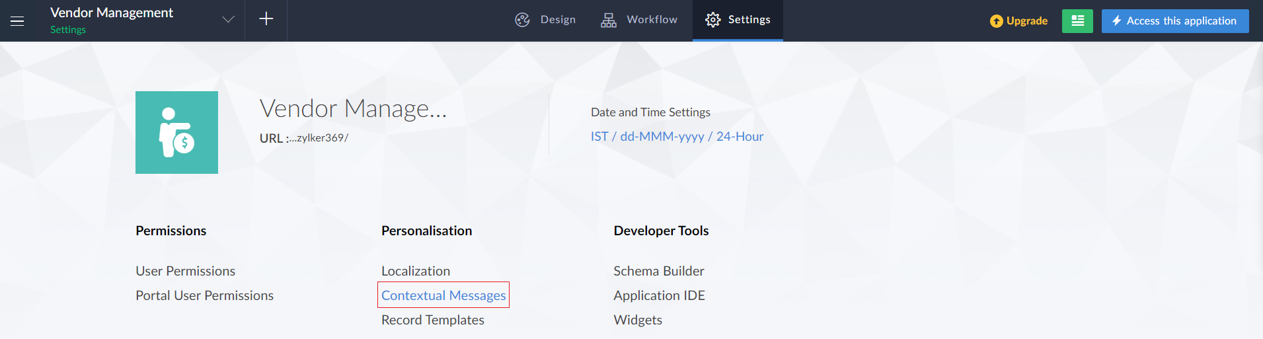This screenshot has width=1263, height=339.
Task: Open Record Templates
Action: click(x=433, y=320)
